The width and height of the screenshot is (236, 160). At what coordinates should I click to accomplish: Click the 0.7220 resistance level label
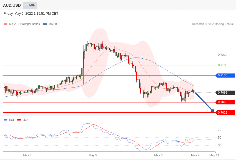223,55
